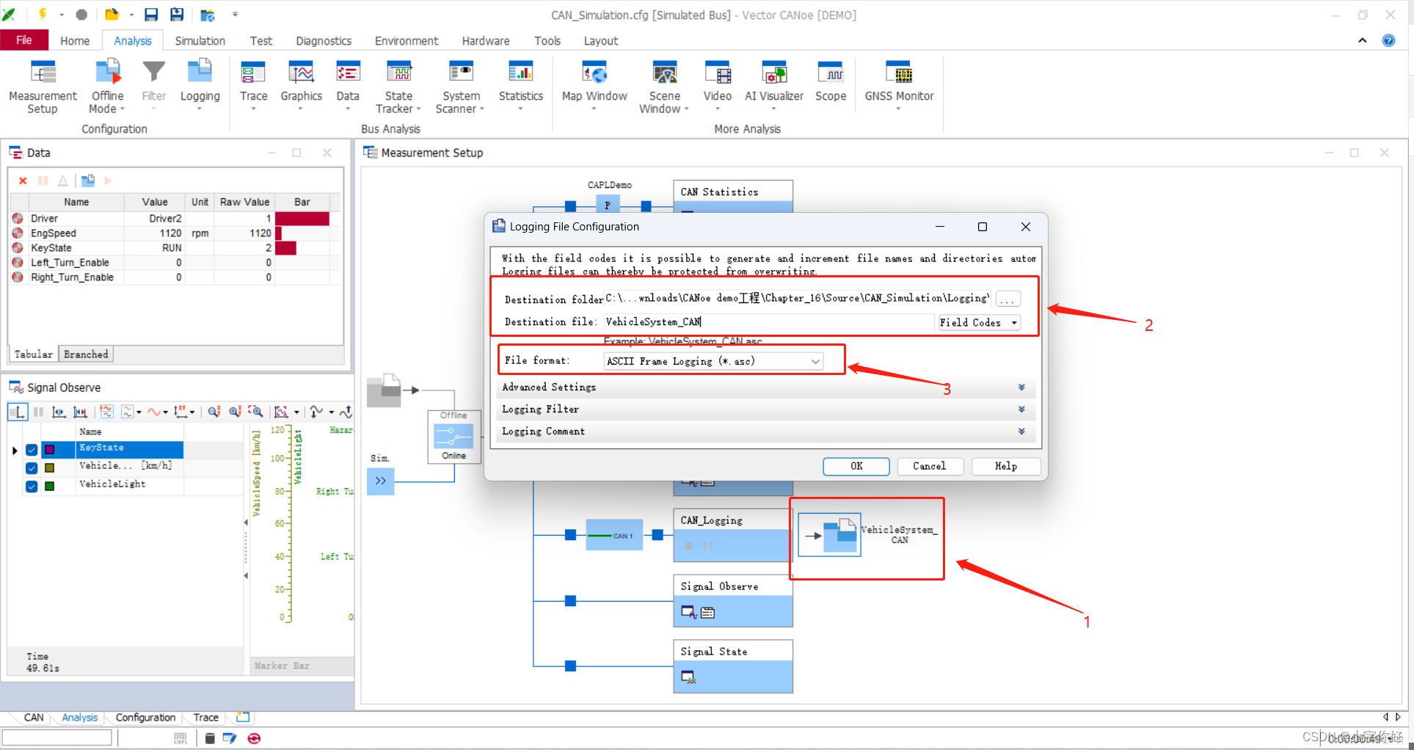Select the Configuration desktop tab at bottom
The image size is (1414, 750).
point(145,718)
